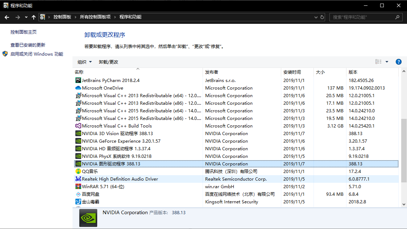Select NVIDIA GeForce Experience 3.20.1.57 name
The image size is (407, 229).
[121, 141]
